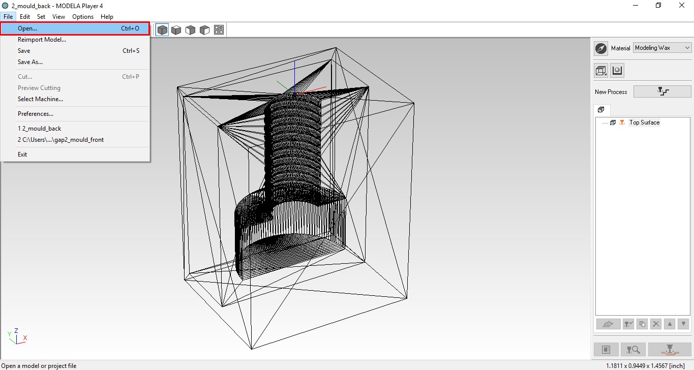The width and height of the screenshot is (694, 370).
Task: Choose Preferences... from the File menu
Action: coord(75,114)
